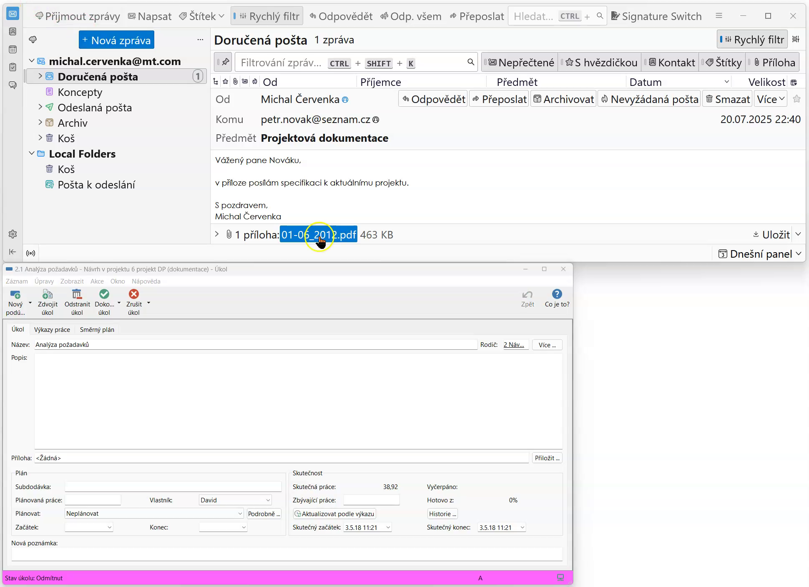Open the tasks icon in left sidebar

click(x=13, y=67)
